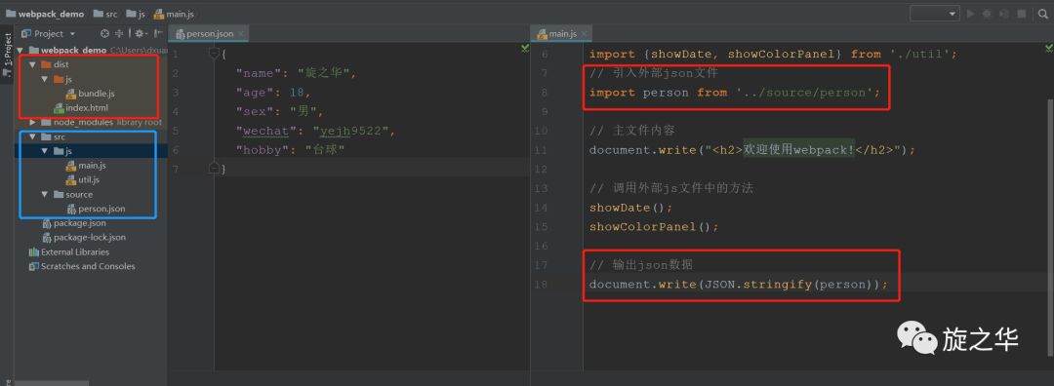Collapse the webpack_demo root tree arrow
This screenshot has height=386, width=1054.
[x=20, y=51]
